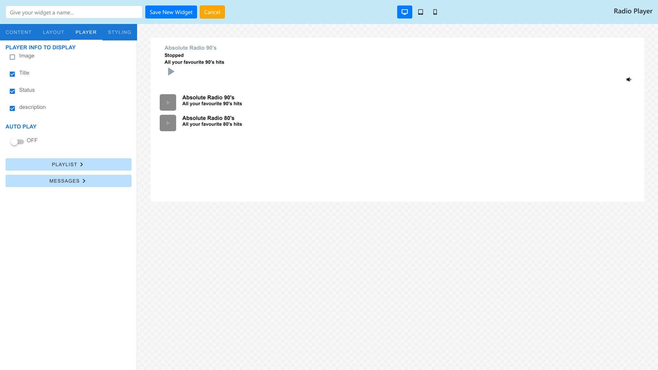Select the Player tab

pos(86,32)
